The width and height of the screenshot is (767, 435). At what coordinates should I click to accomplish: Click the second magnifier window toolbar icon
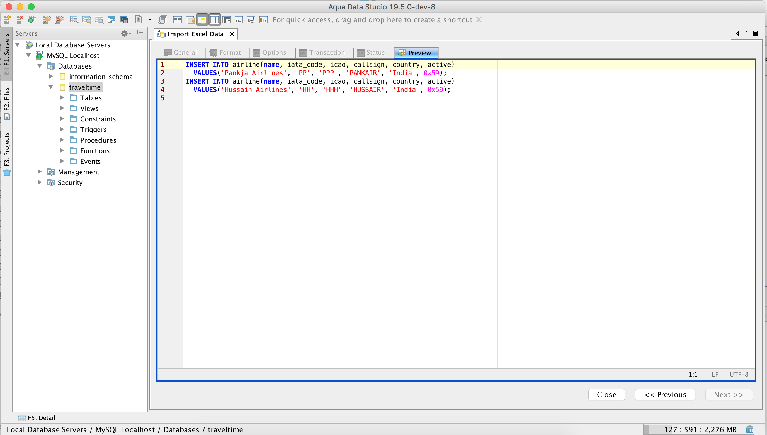pyautogui.click(x=86, y=20)
